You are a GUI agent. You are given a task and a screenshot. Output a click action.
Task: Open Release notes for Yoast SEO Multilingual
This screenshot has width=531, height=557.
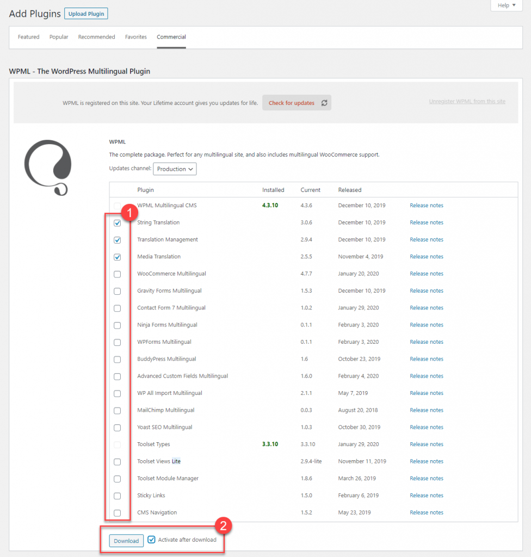coord(427,427)
